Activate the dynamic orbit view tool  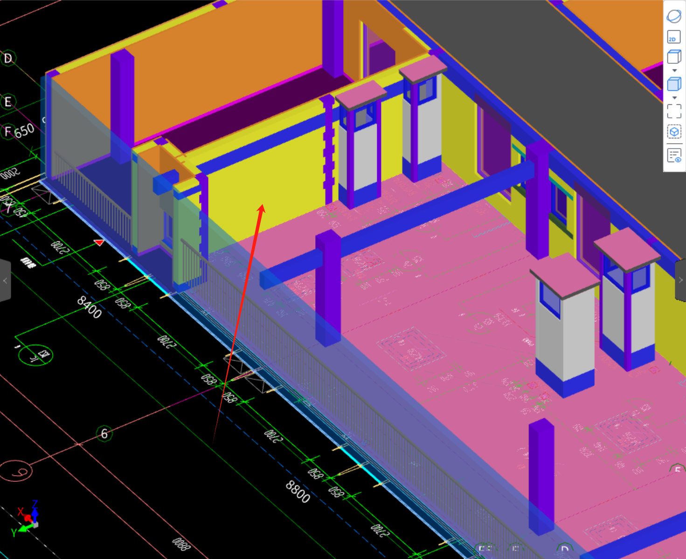tap(674, 16)
